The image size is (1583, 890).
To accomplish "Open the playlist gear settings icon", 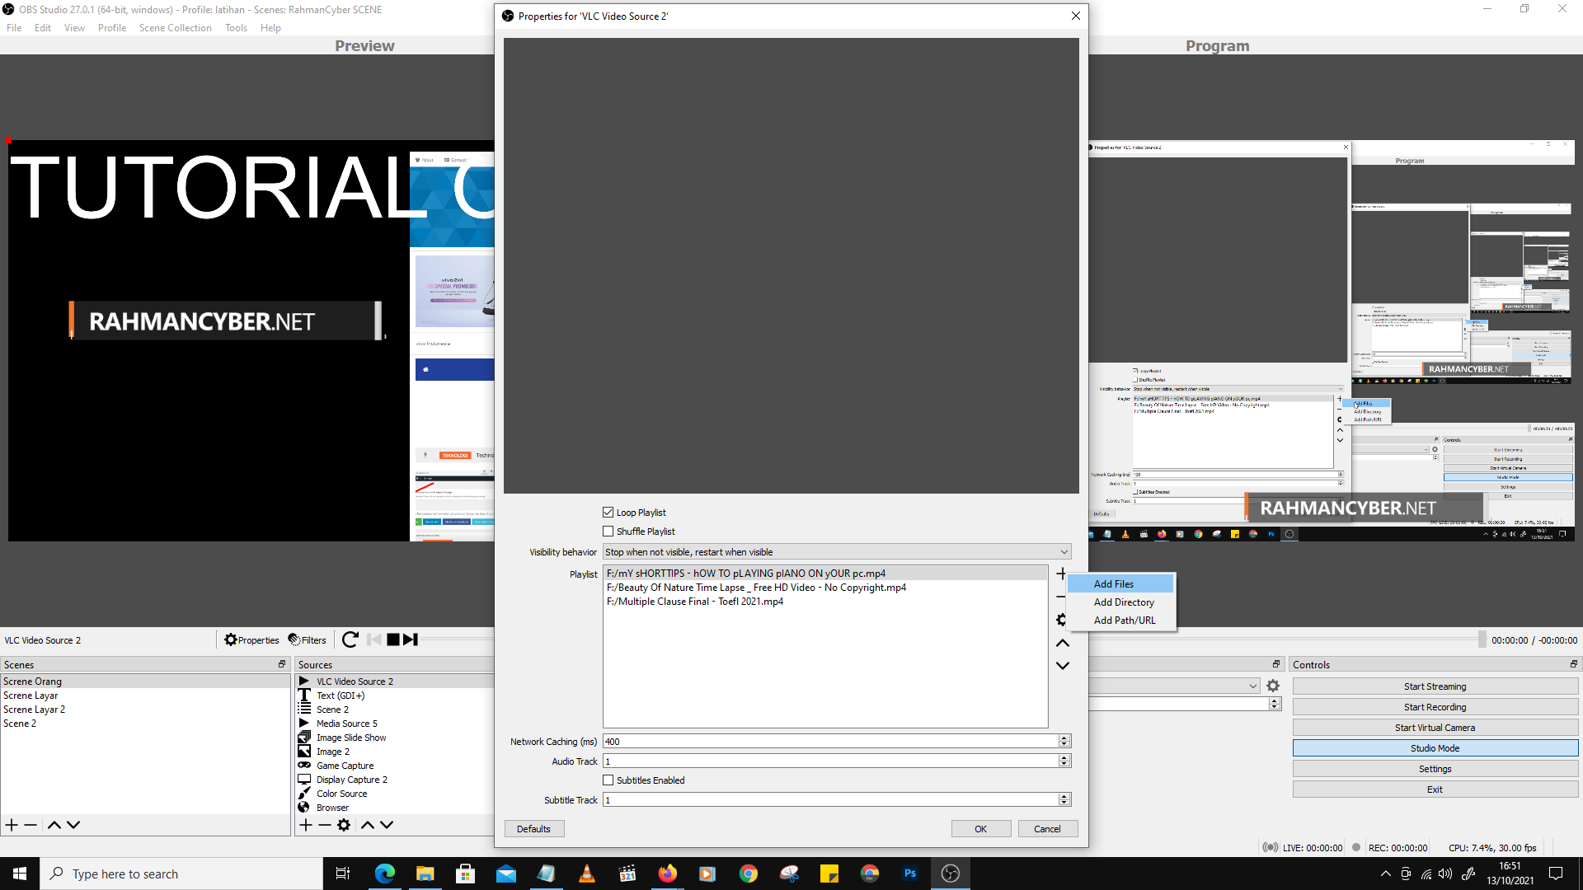I will tap(1062, 620).
